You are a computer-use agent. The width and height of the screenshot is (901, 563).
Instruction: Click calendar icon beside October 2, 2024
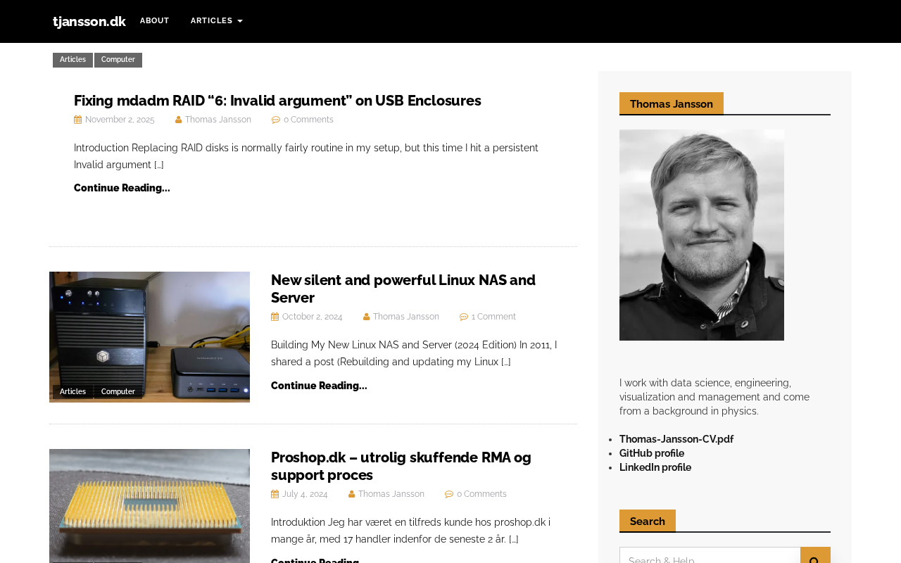[x=275, y=317]
